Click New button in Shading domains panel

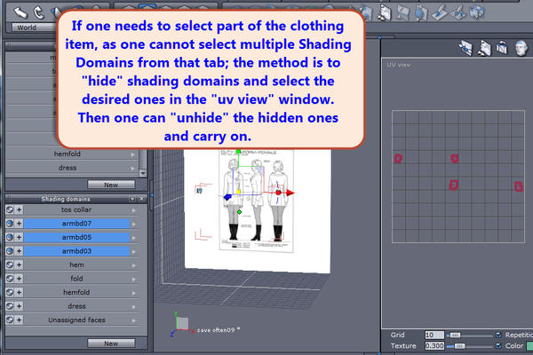(111, 343)
